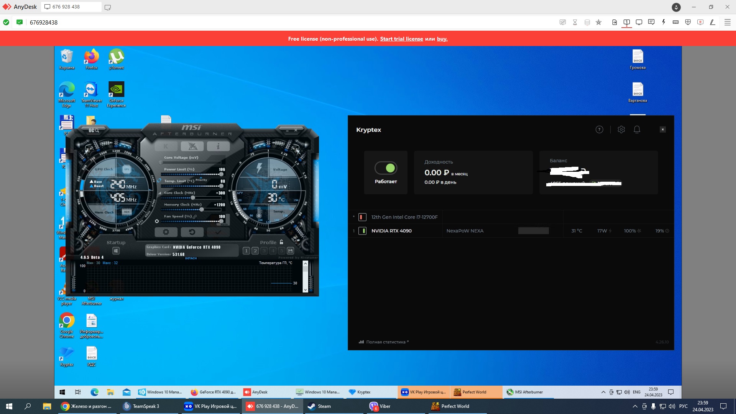Open AnyDesk main hamburger menu
The width and height of the screenshot is (736, 414).
(x=727, y=22)
